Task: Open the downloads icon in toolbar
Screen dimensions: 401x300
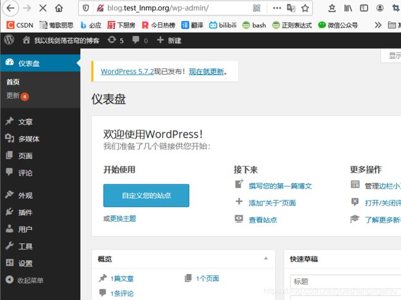Action: pyautogui.click(x=332, y=8)
